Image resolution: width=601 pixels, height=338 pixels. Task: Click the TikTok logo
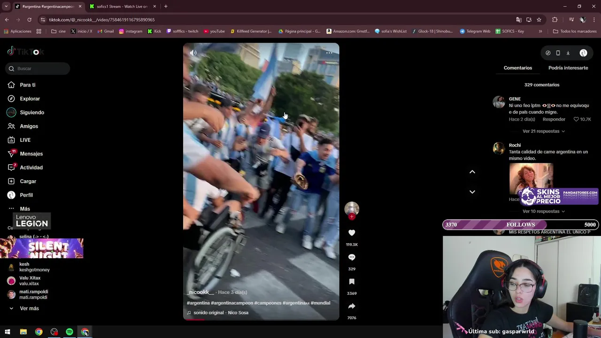[x=26, y=52]
